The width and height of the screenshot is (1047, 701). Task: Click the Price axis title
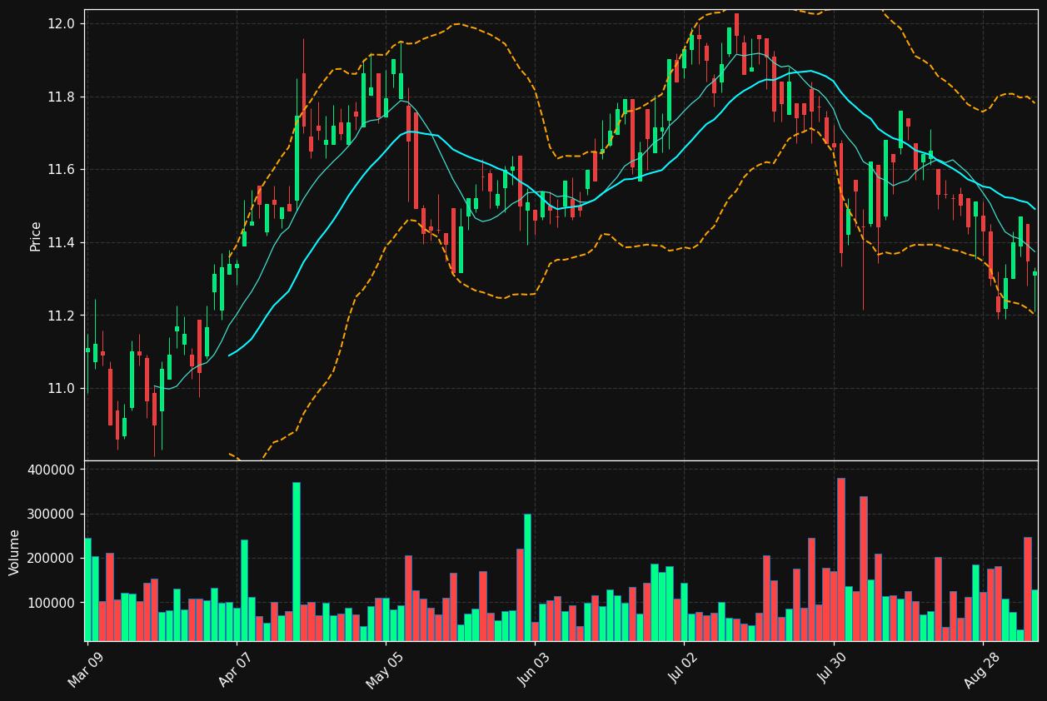tap(36, 236)
